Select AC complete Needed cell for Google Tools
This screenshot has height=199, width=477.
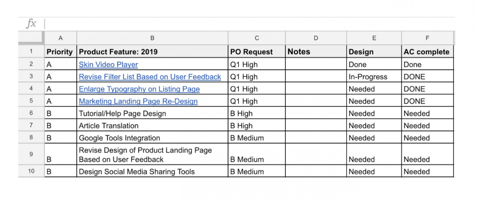click(427, 138)
